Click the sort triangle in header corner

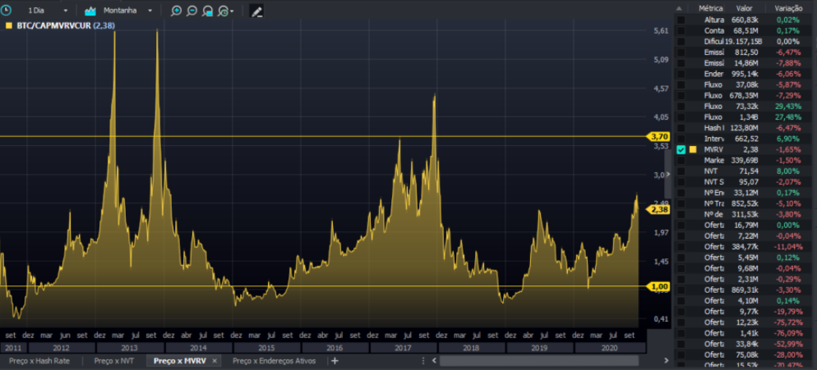678,8
